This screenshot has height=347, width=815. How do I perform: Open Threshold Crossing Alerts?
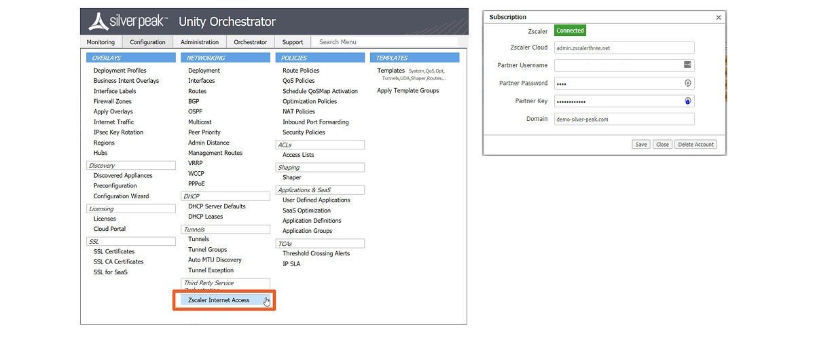pos(316,253)
